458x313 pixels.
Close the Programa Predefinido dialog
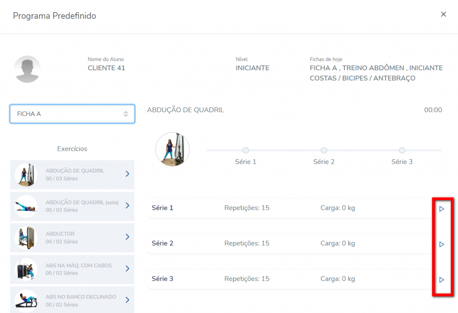443,14
